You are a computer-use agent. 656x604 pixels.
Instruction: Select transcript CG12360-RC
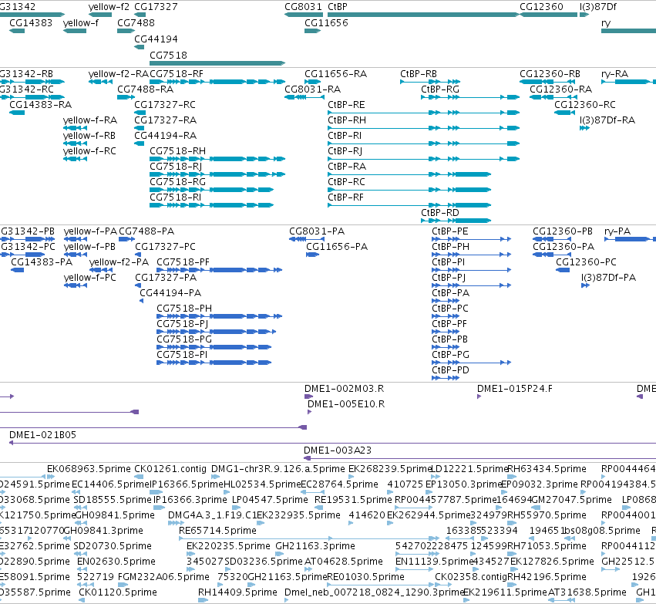click(x=585, y=105)
